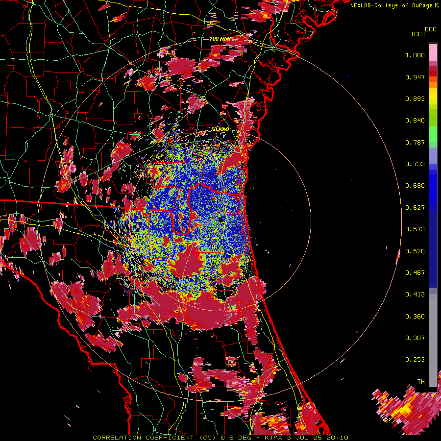Click the 3 JUL 25 date text
Screen dimensions: 441x441
point(304,438)
